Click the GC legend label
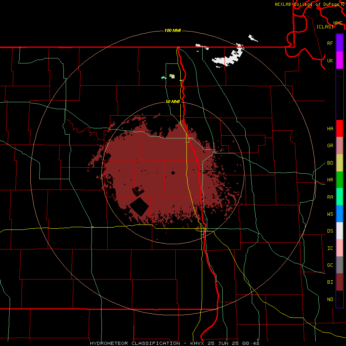This screenshot has height=346, width=346. [330, 265]
